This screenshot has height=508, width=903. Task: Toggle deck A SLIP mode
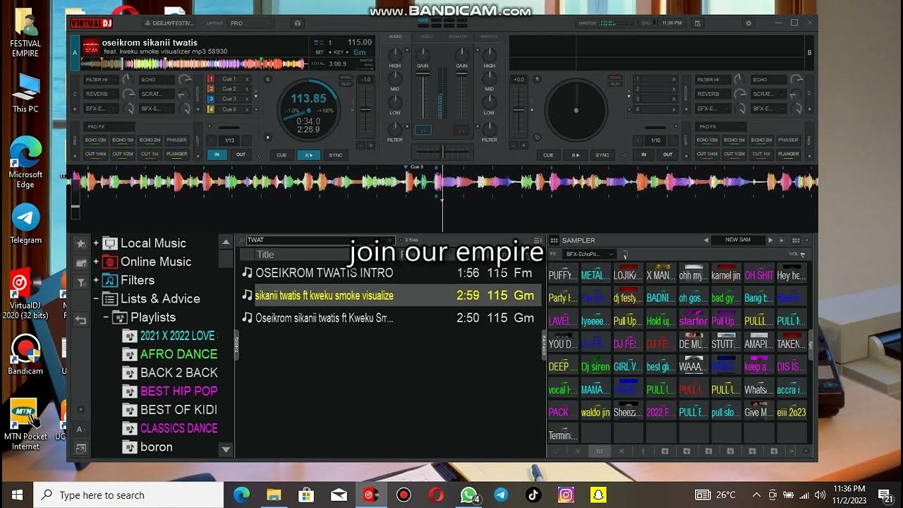tap(346, 83)
